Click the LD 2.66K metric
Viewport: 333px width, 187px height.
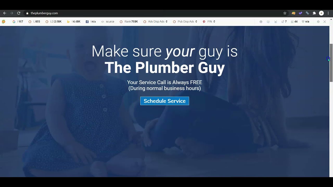[x=54, y=22]
